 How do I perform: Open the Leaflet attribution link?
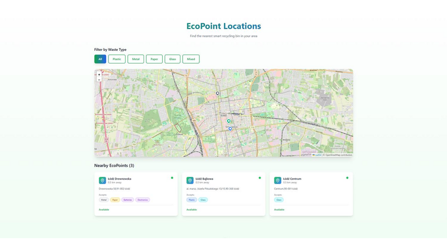[318, 155]
